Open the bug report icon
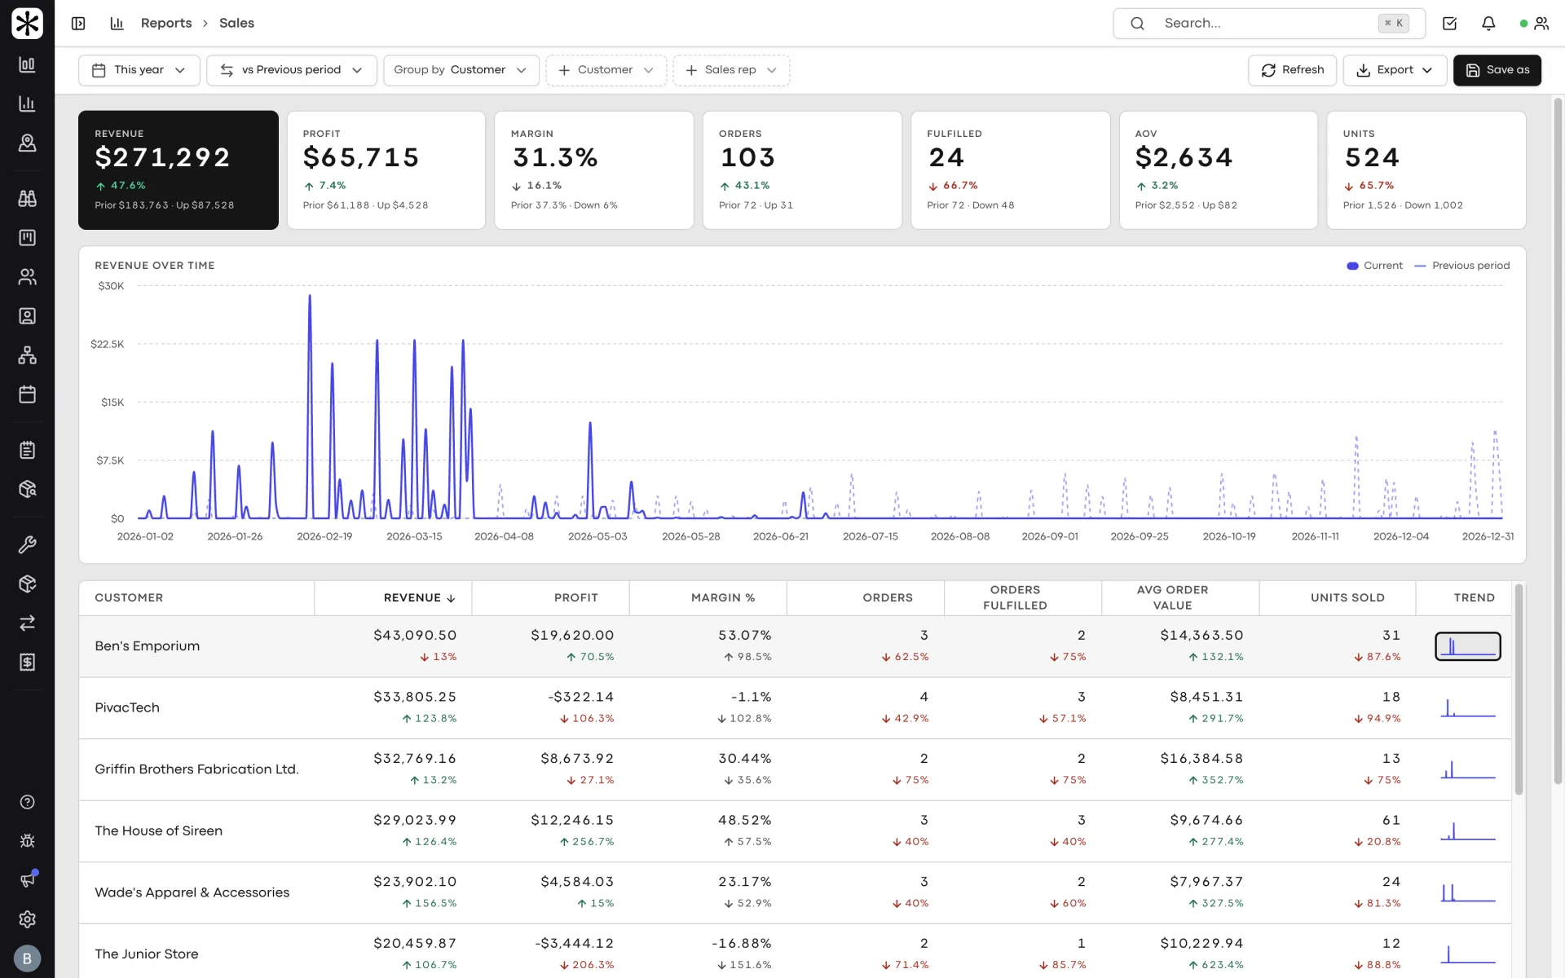Image resolution: width=1565 pixels, height=978 pixels. [x=27, y=841]
